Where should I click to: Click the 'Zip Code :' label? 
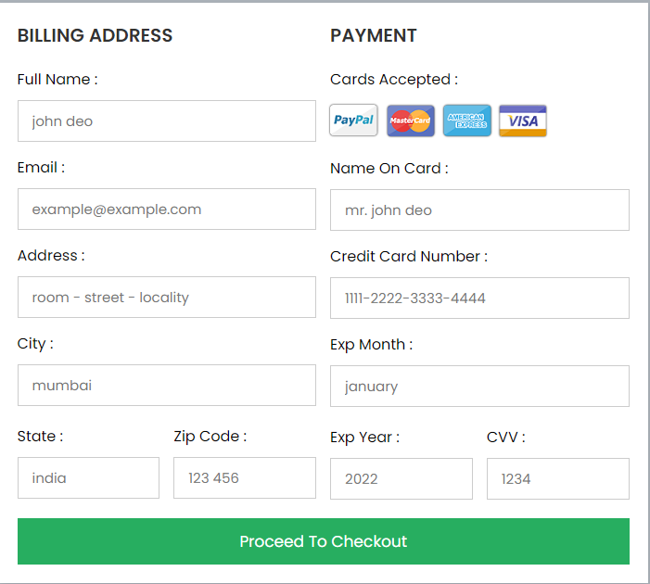pyautogui.click(x=210, y=437)
